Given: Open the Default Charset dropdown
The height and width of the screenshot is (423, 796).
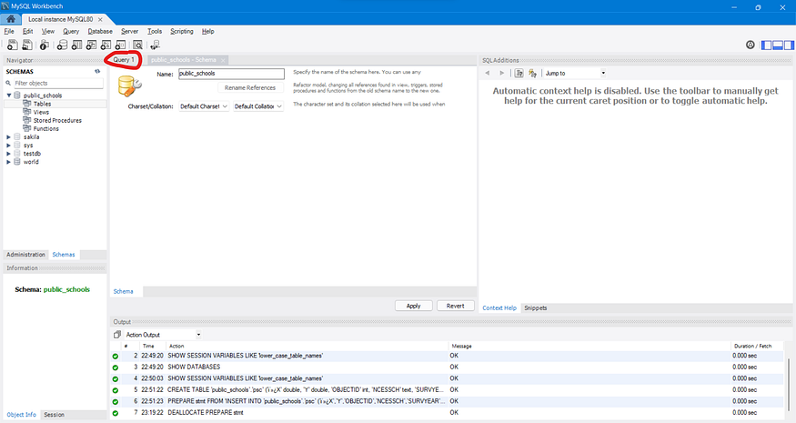Looking at the screenshot, I should [204, 106].
